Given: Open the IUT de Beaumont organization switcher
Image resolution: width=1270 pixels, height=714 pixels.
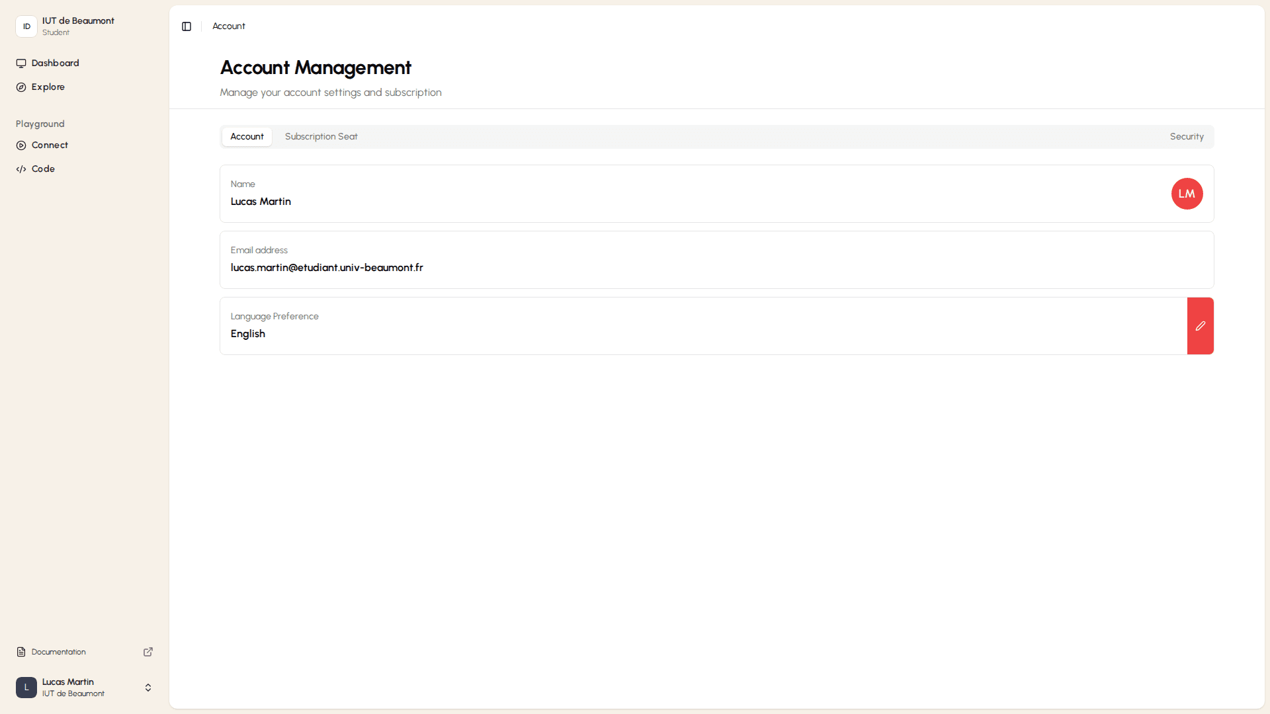Looking at the screenshot, I should pos(85,26).
